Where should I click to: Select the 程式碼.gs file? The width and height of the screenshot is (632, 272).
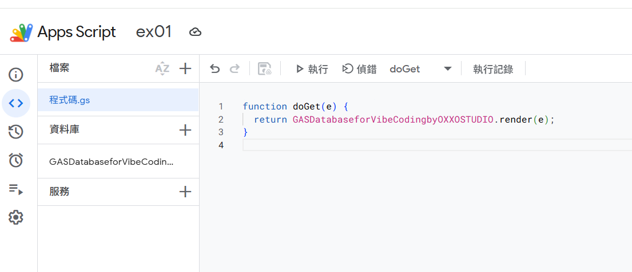click(x=70, y=100)
